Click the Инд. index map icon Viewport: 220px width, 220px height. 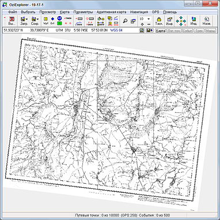coord(194,21)
